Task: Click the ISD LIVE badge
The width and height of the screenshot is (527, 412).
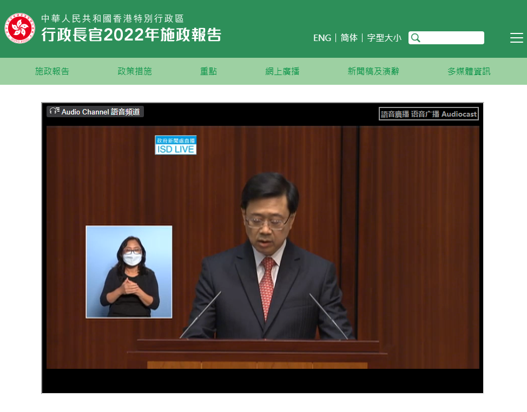Action: pos(175,145)
